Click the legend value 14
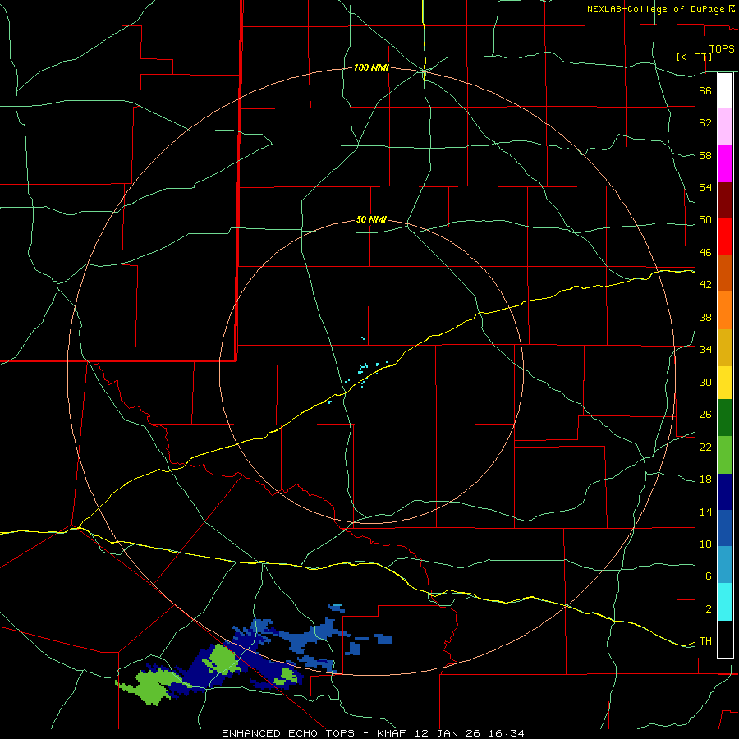 coord(705,512)
